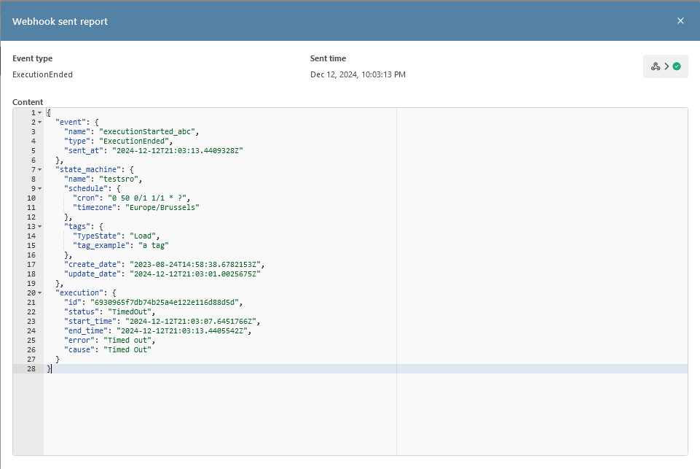Screen dimensions: 700x469
Task: Click the sent time value Dec 12, 2024
Action: pyautogui.click(x=358, y=74)
